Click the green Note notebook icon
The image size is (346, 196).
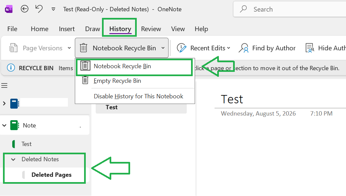coord(15,125)
